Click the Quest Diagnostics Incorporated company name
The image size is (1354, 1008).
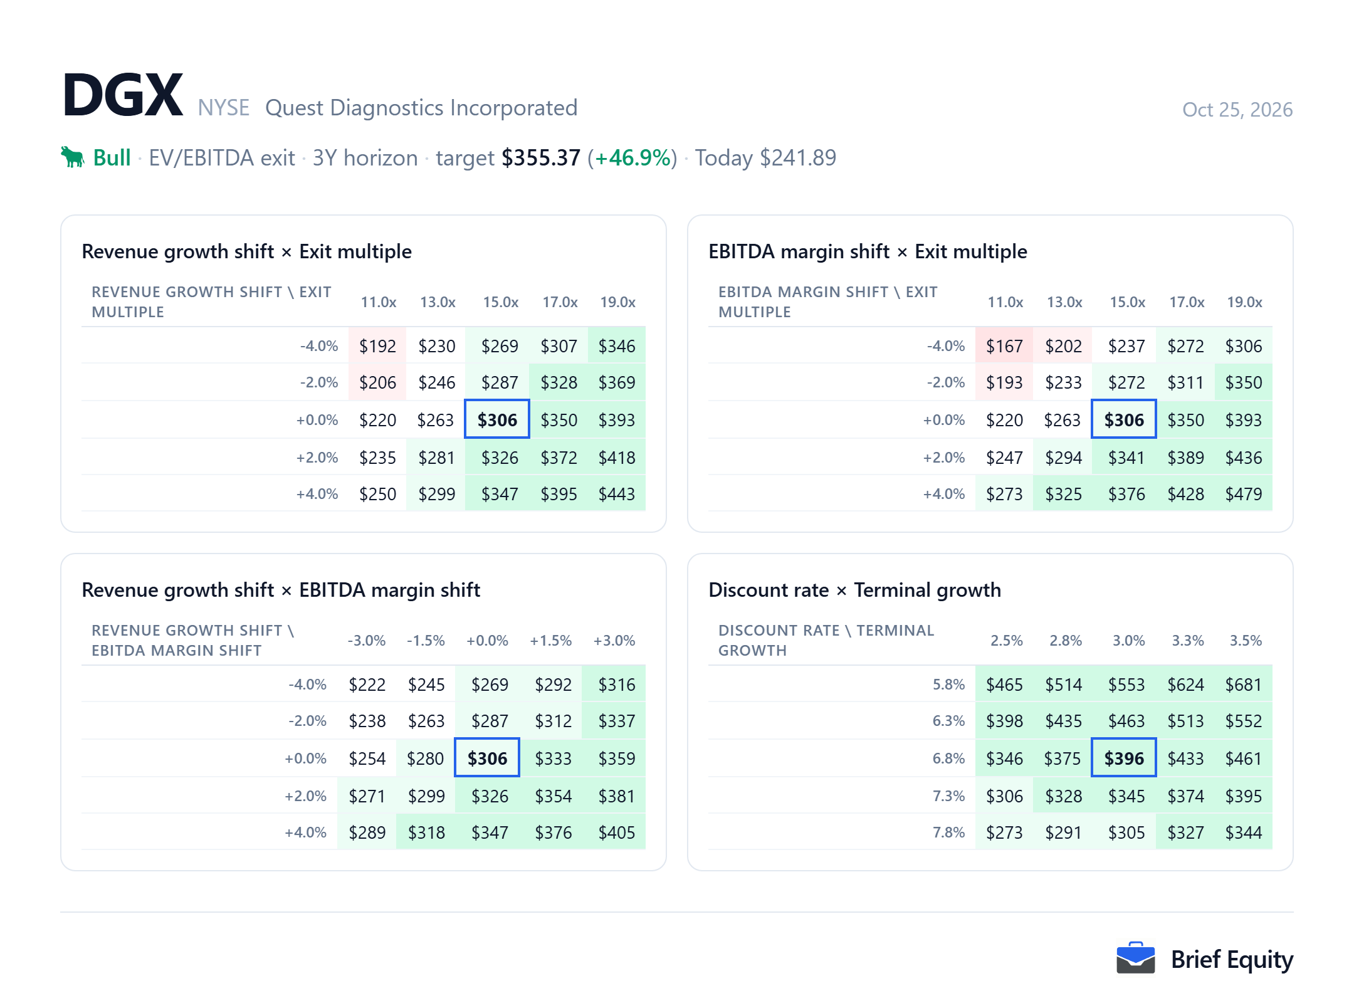[421, 108]
